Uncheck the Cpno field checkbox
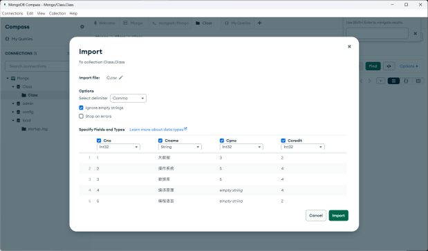The width and height of the screenshot is (428, 251). 222,141
